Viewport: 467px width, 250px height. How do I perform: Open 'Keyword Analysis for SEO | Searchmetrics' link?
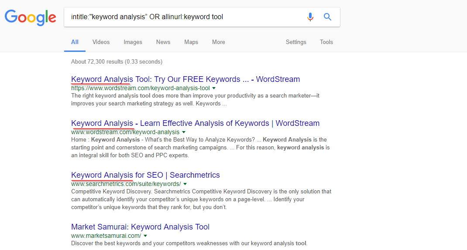[x=145, y=175]
